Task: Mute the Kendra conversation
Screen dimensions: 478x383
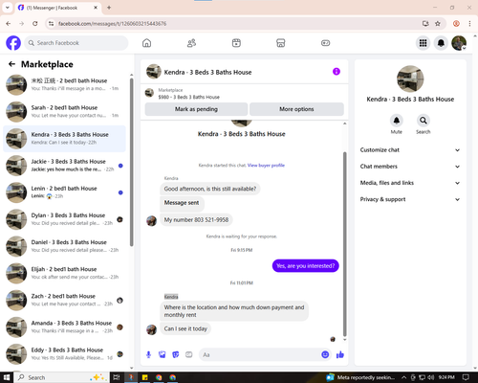Action: click(397, 121)
